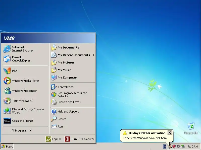
Task: Open the My Documents folder icon
Action: 54,47
